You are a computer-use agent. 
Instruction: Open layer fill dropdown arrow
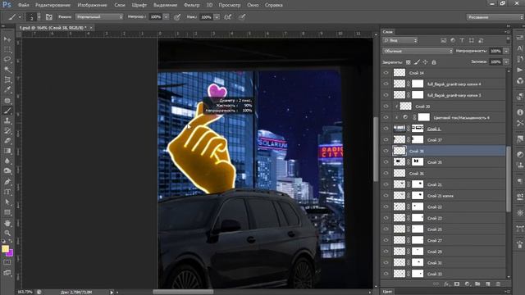tap(506, 62)
